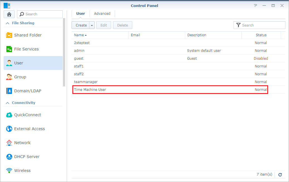Select the admin user row
Screen dimensions: 289x182
pos(178,50)
